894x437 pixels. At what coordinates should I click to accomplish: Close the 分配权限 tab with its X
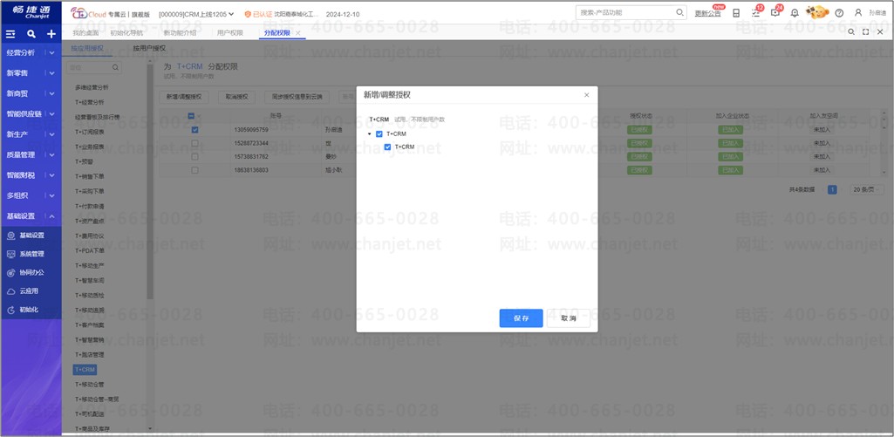click(x=297, y=33)
